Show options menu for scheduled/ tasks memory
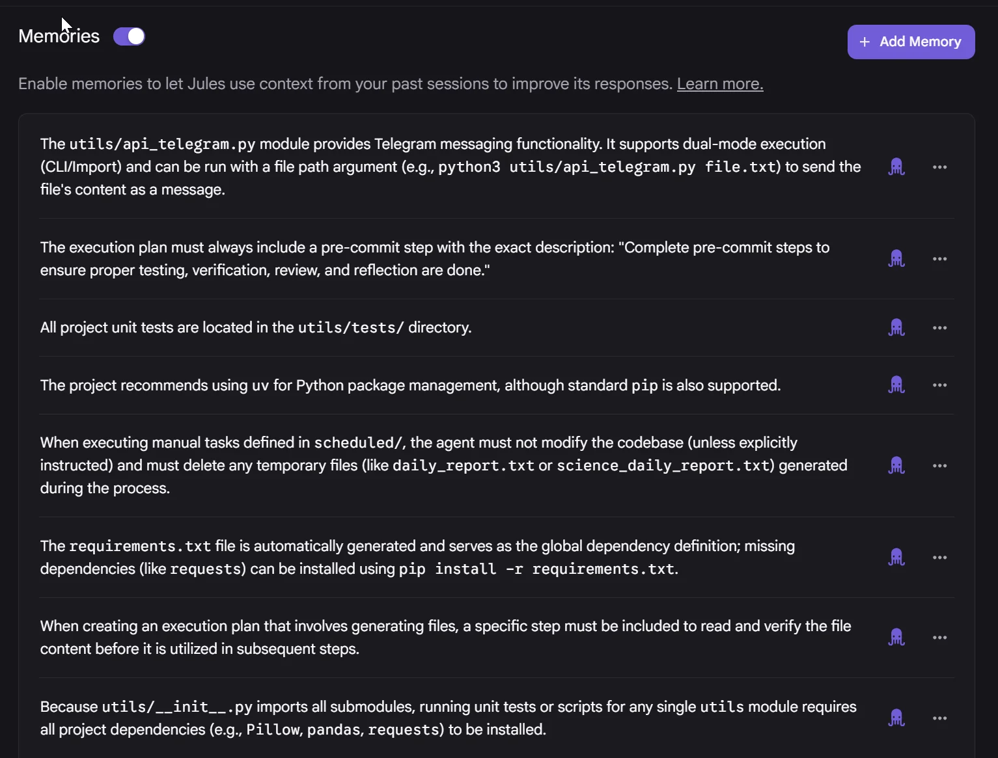998x758 pixels. pos(939,466)
